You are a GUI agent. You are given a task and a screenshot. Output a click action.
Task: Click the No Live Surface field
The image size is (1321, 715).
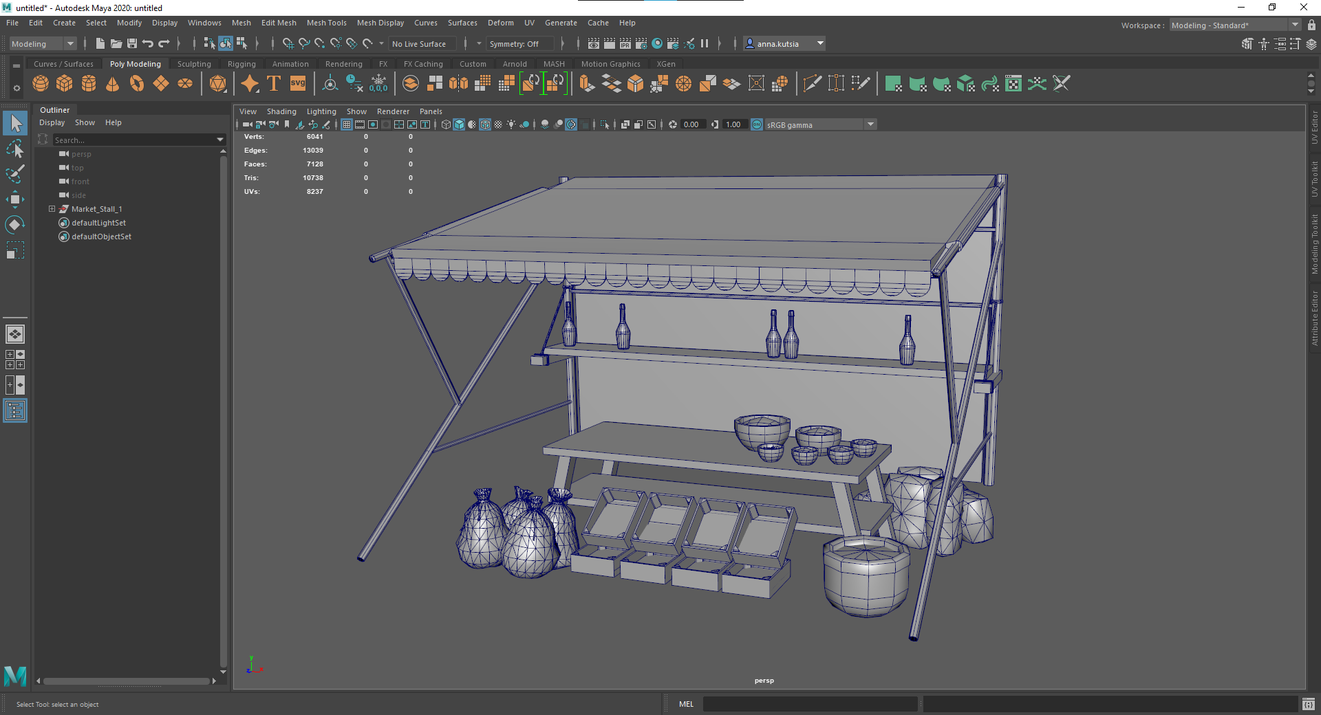[422, 43]
